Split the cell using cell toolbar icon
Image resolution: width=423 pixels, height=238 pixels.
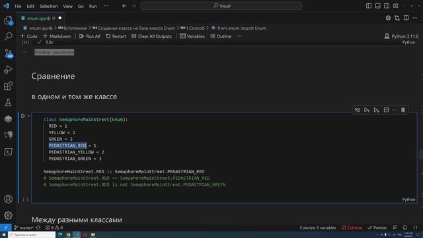coord(386,110)
